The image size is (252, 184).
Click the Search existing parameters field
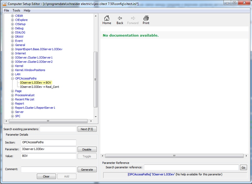click(58, 129)
